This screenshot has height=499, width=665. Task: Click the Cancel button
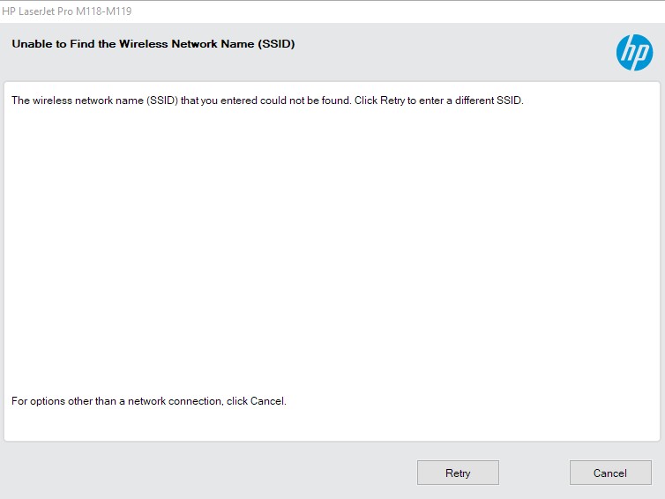(610, 473)
